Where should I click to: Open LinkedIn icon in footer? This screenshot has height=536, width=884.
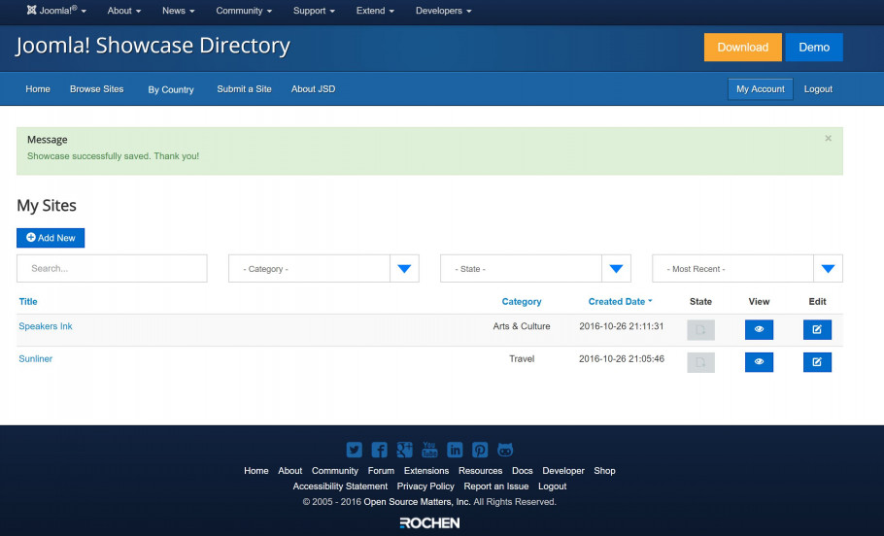point(455,450)
